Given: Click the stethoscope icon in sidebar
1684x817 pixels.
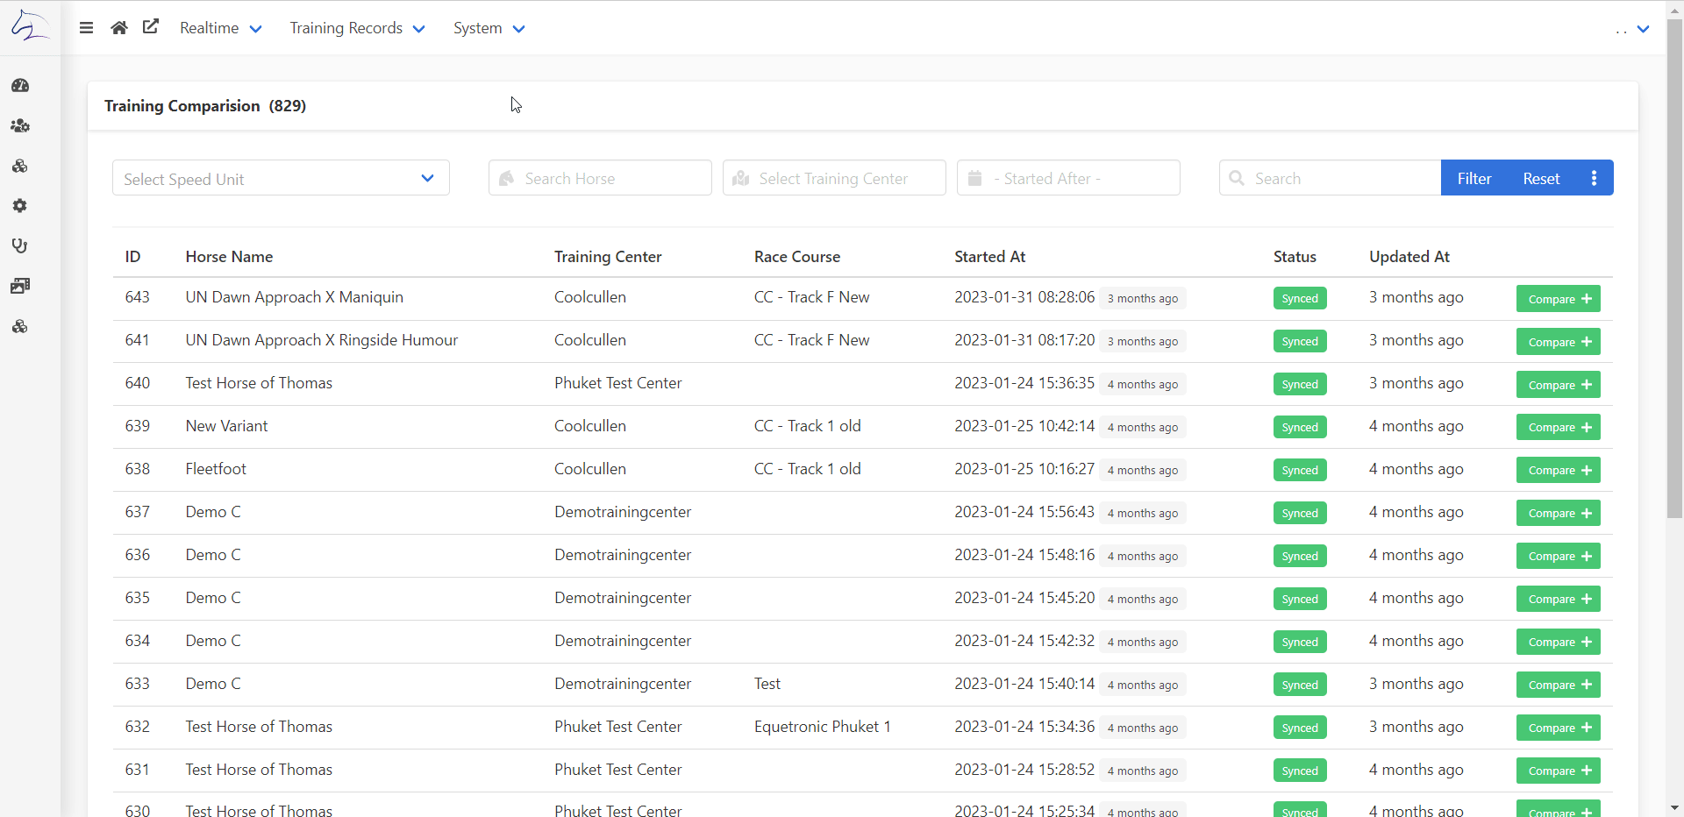Looking at the screenshot, I should click(20, 246).
